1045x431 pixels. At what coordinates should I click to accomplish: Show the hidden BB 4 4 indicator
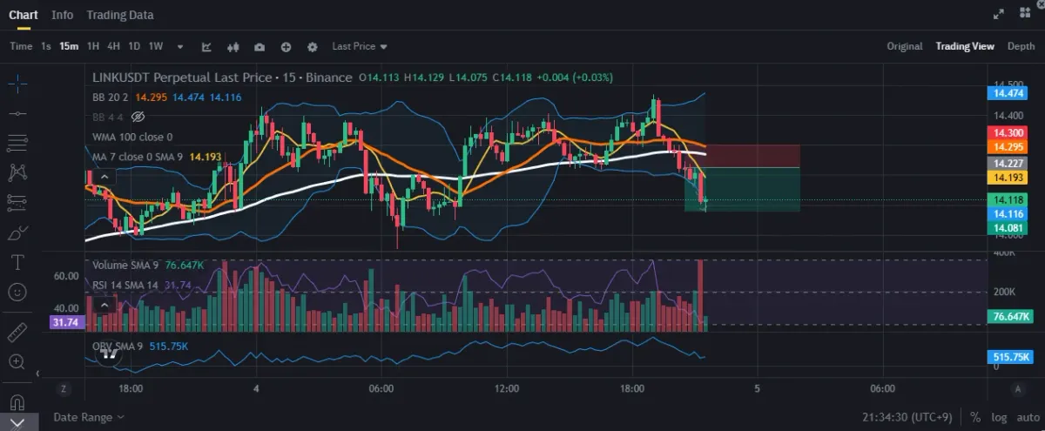coord(138,117)
